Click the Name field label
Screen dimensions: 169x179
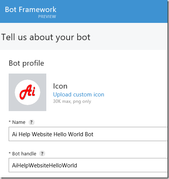coord(19,122)
